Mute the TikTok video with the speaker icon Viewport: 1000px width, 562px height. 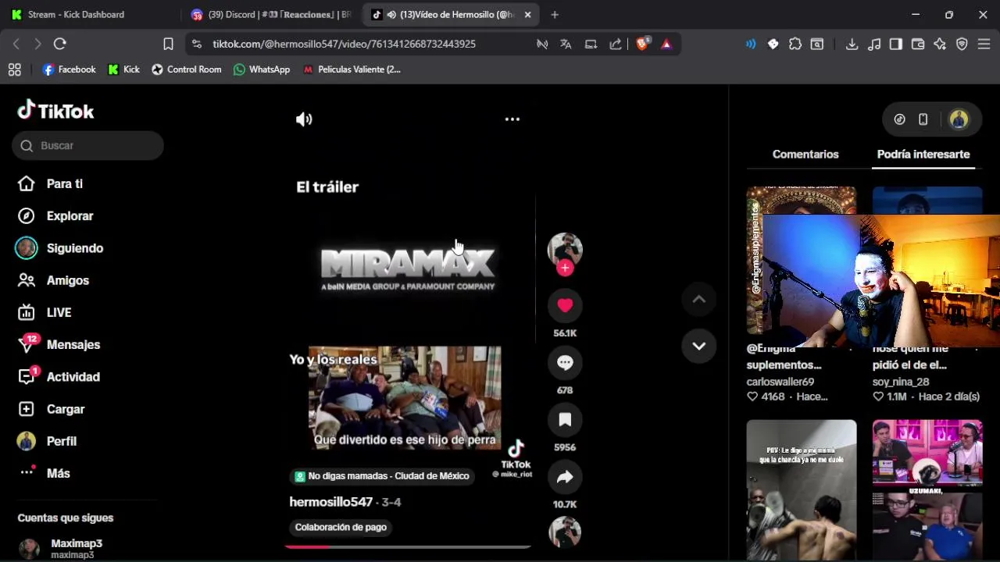304,119
